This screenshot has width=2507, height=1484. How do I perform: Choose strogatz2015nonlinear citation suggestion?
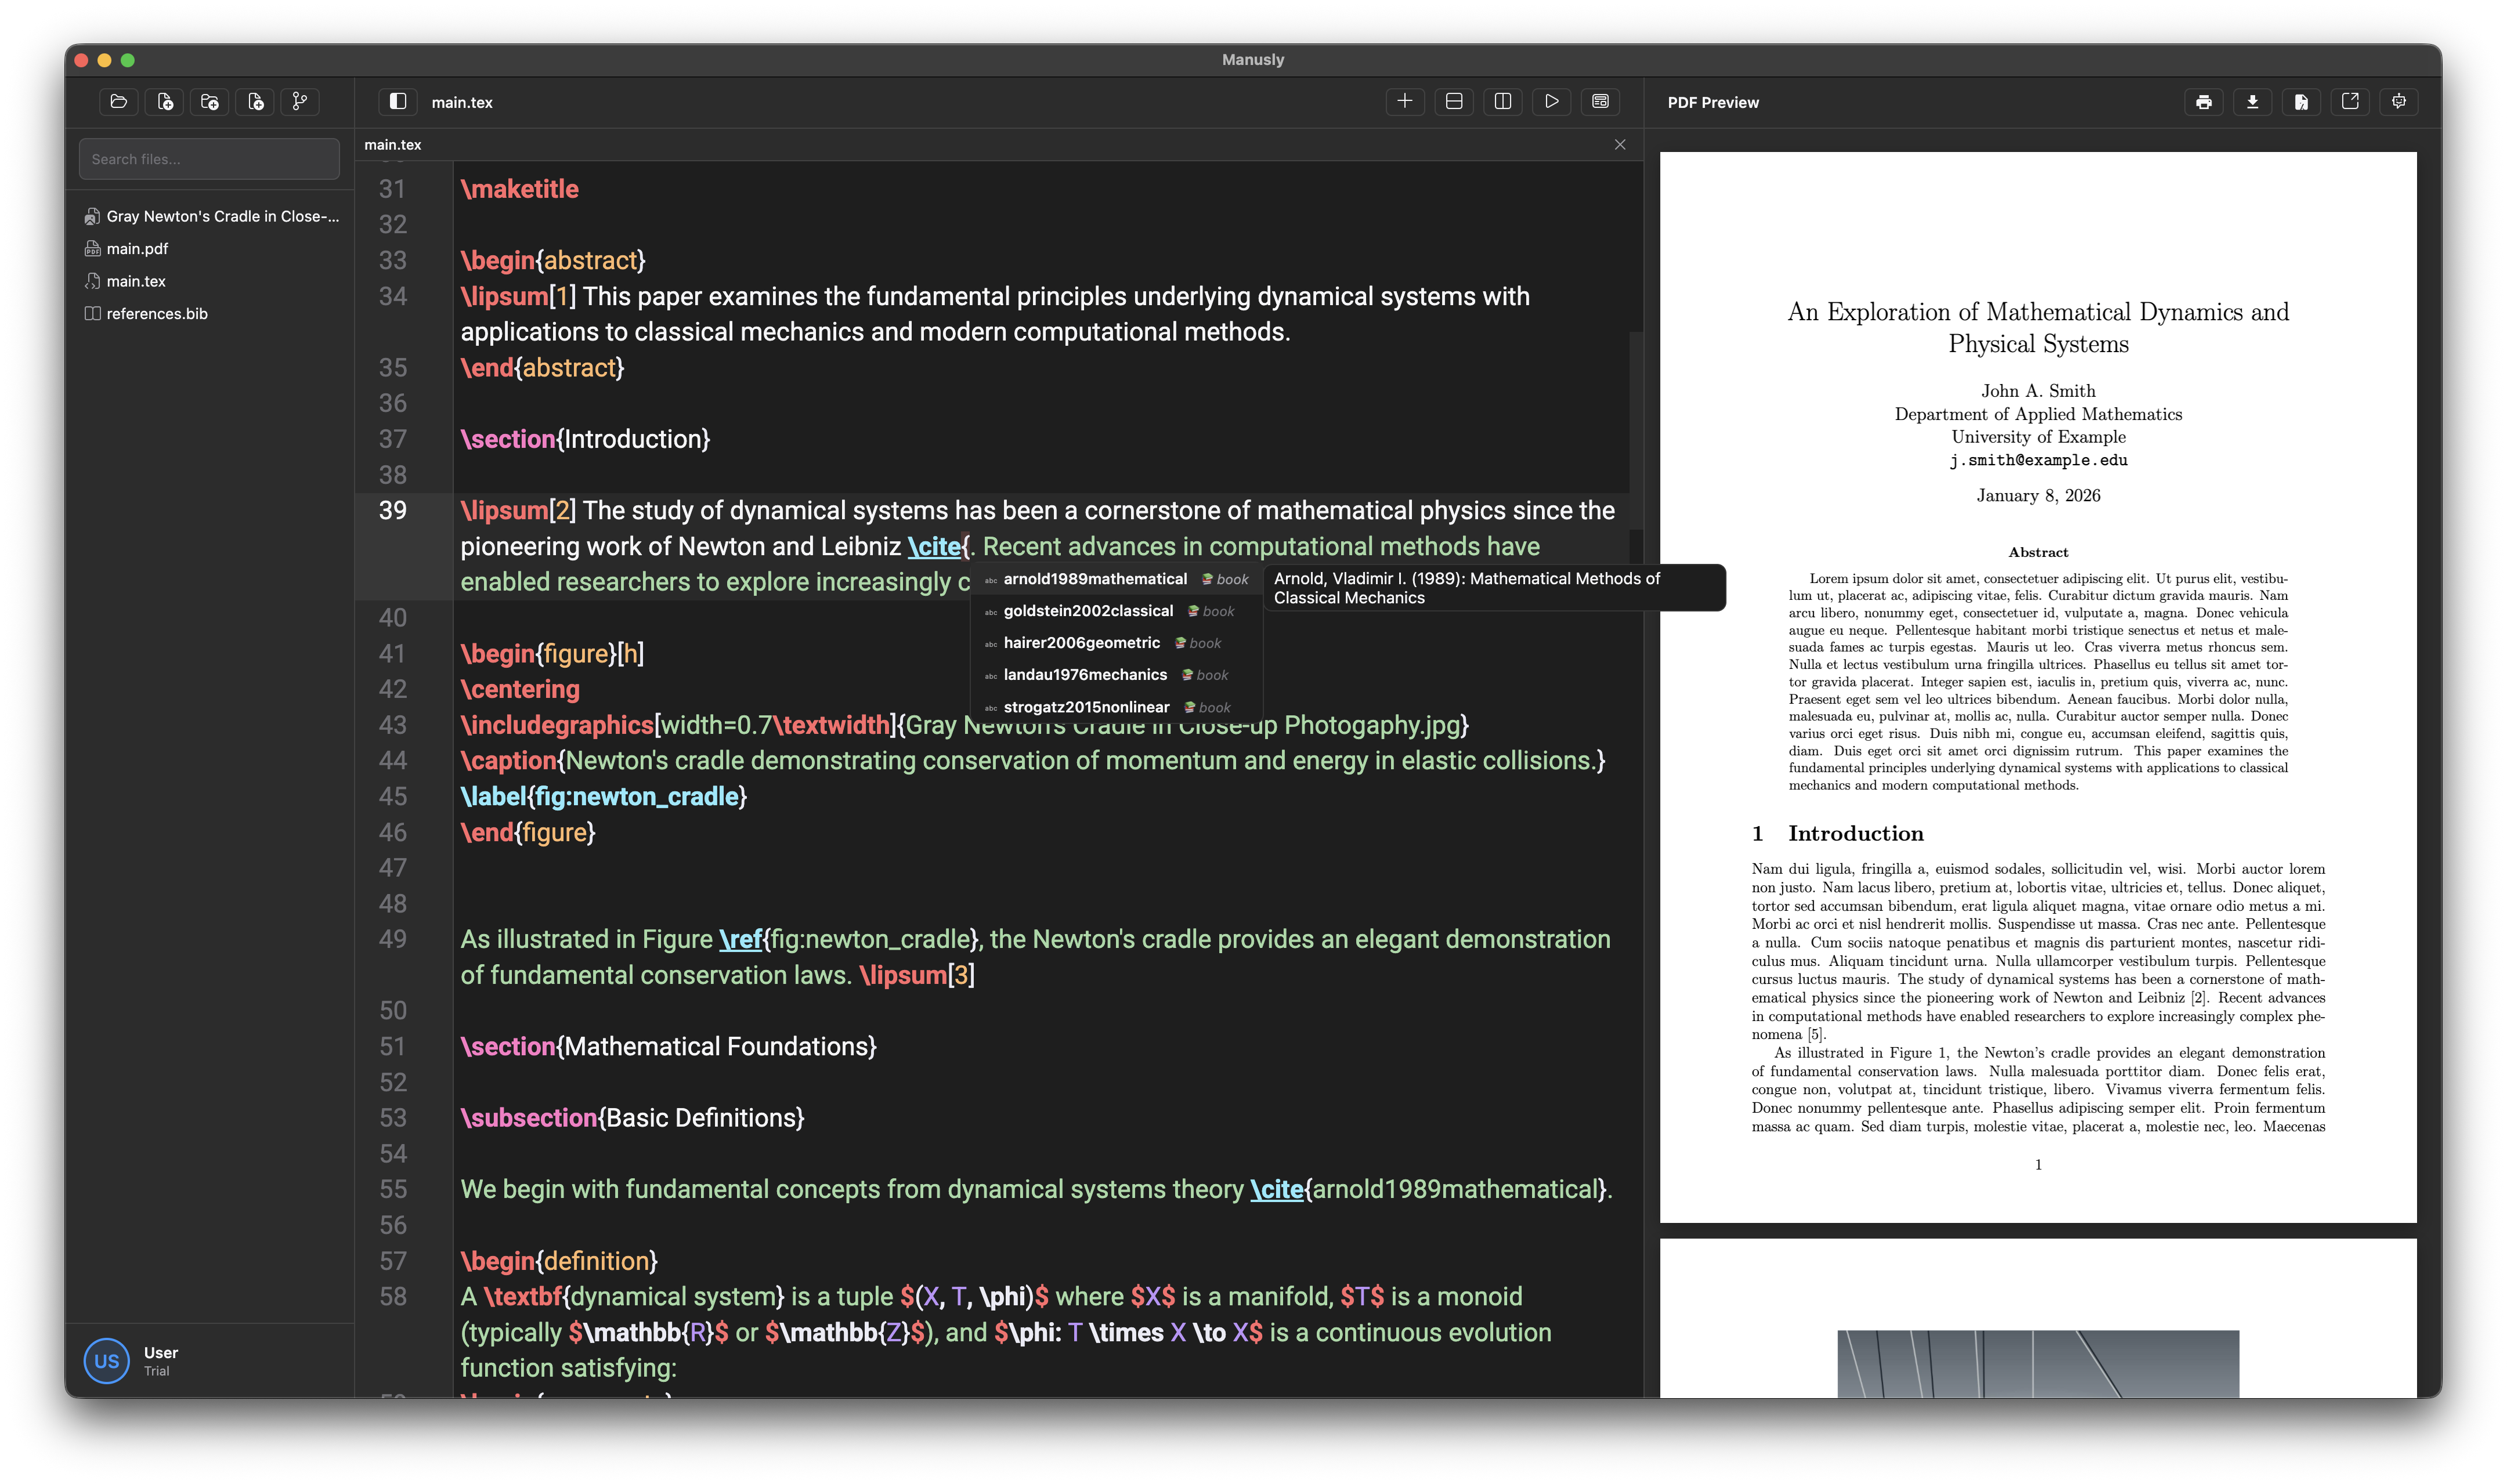point(1086,707)
